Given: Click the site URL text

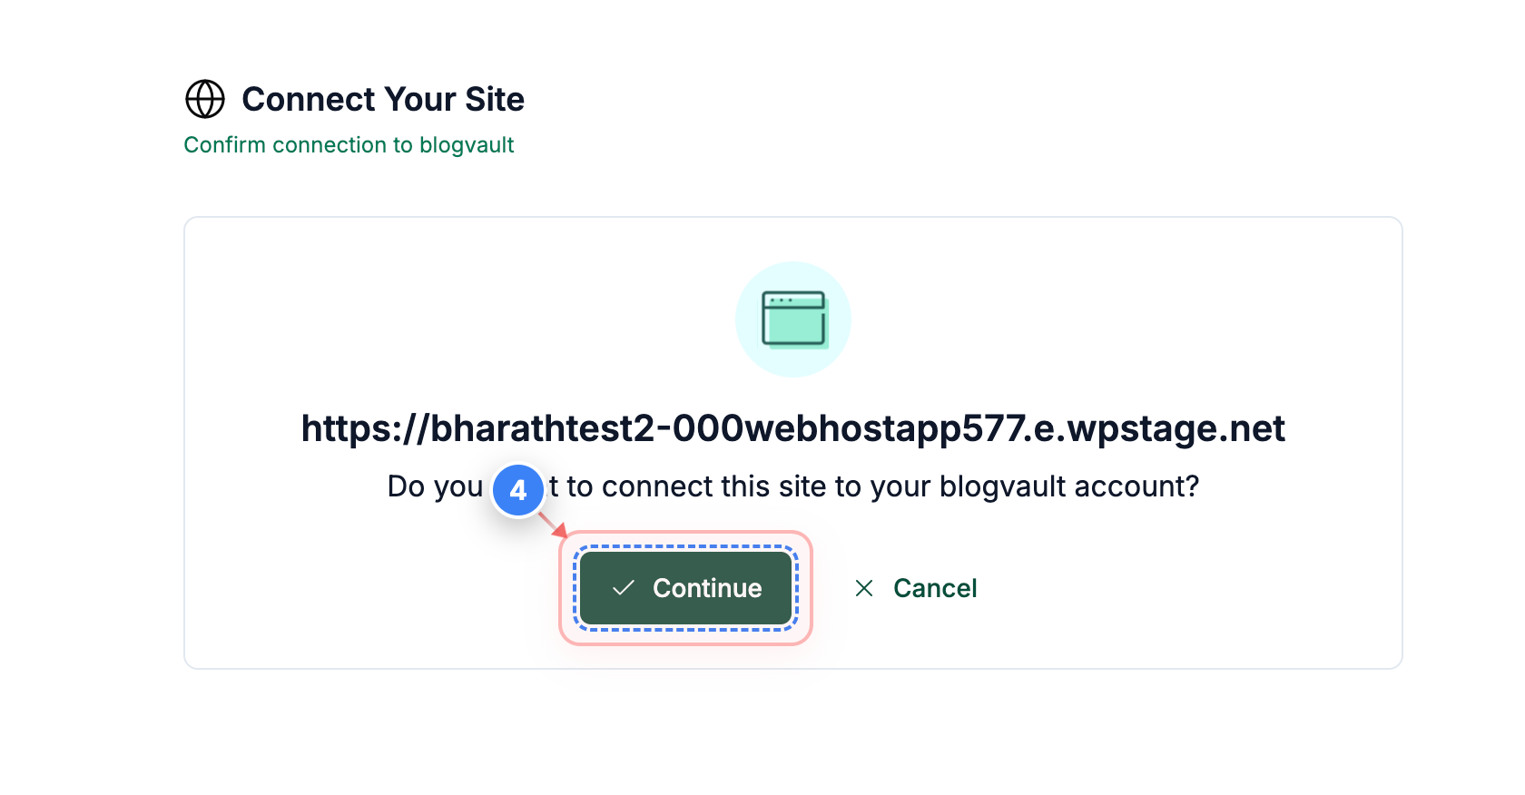Looking at the screenshot, I should click(x=793, y=427).
